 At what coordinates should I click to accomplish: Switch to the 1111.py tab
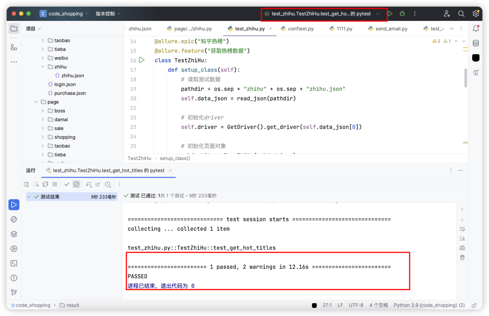tap(341, 29)
